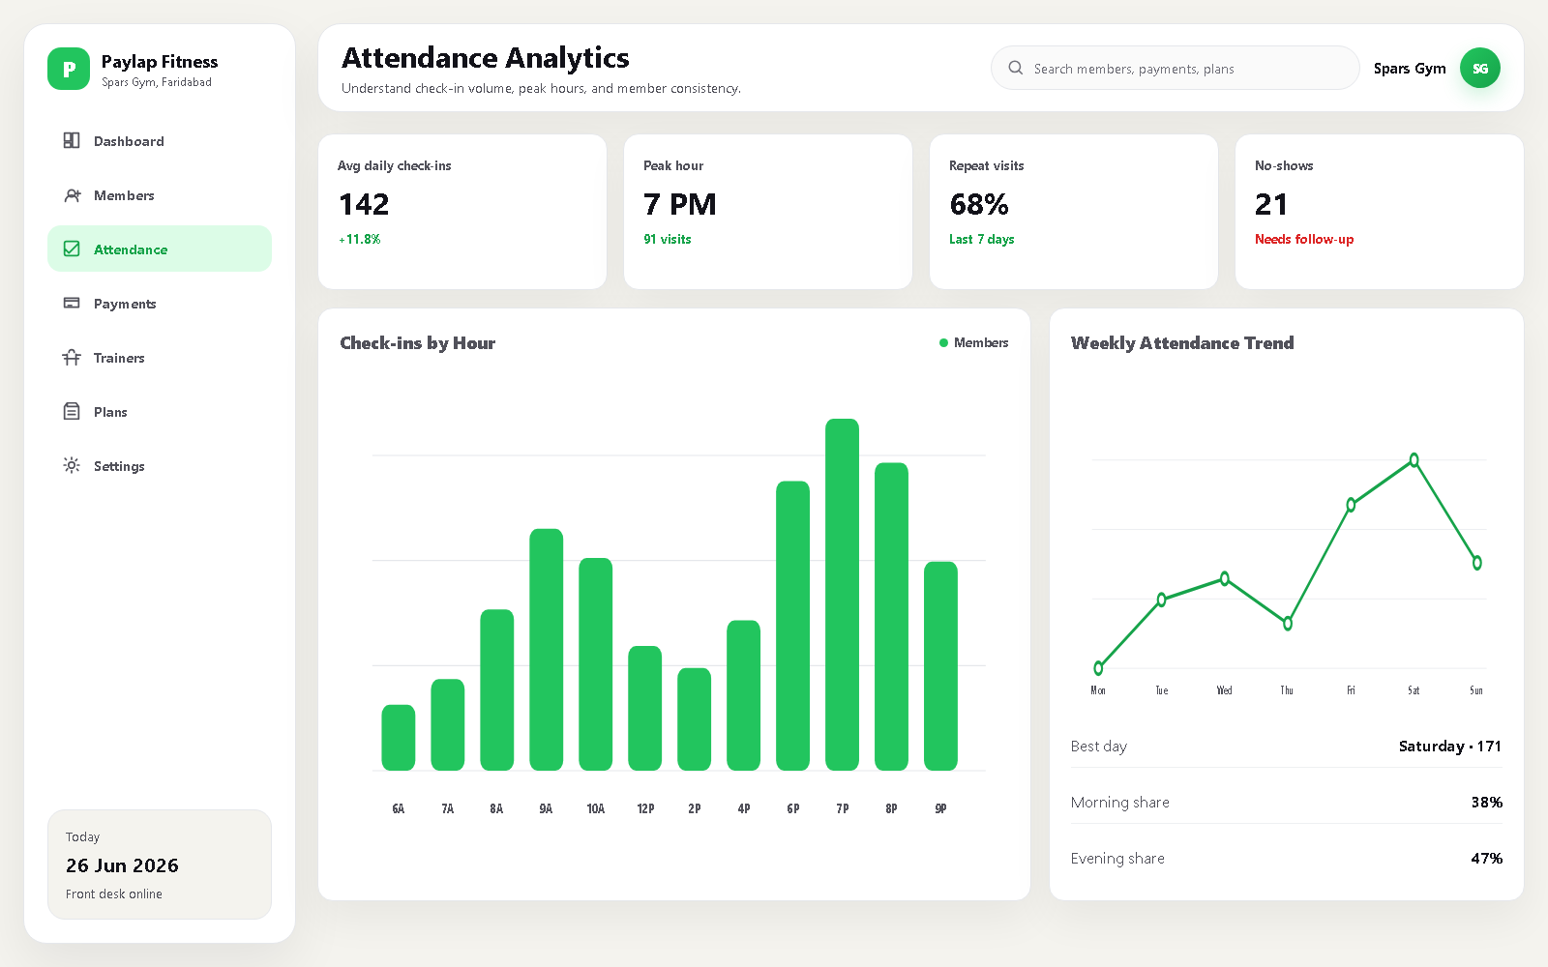
Task: Click the Morning share 38% value
Action: tap(1487, 802)
